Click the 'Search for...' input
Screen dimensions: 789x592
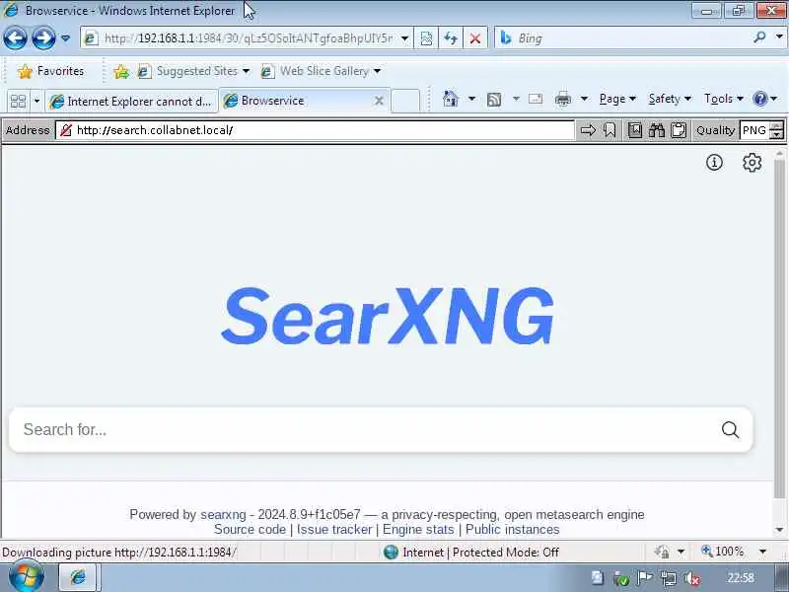[x=362, y=429]
